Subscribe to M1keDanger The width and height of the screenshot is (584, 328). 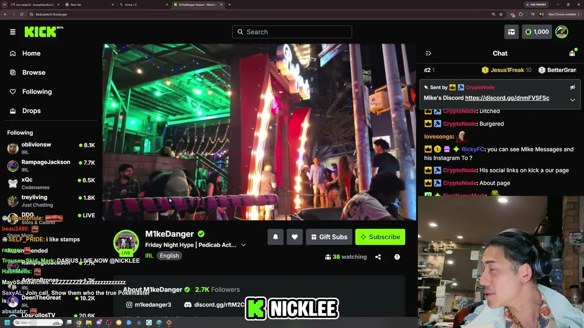point(380,237)
